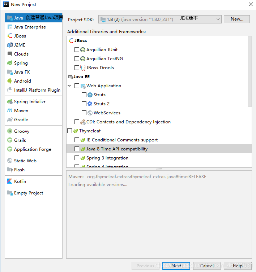Click the Grails icon
This screenshot has width=256, height=272.
(10, 140)
